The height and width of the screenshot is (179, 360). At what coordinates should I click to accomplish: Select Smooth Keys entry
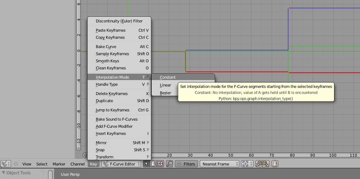coord(119,61)
